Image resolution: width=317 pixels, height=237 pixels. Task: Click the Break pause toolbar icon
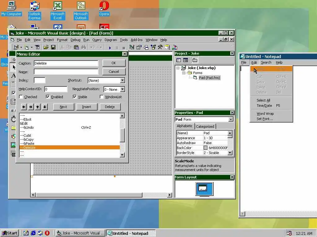point(117,48)
